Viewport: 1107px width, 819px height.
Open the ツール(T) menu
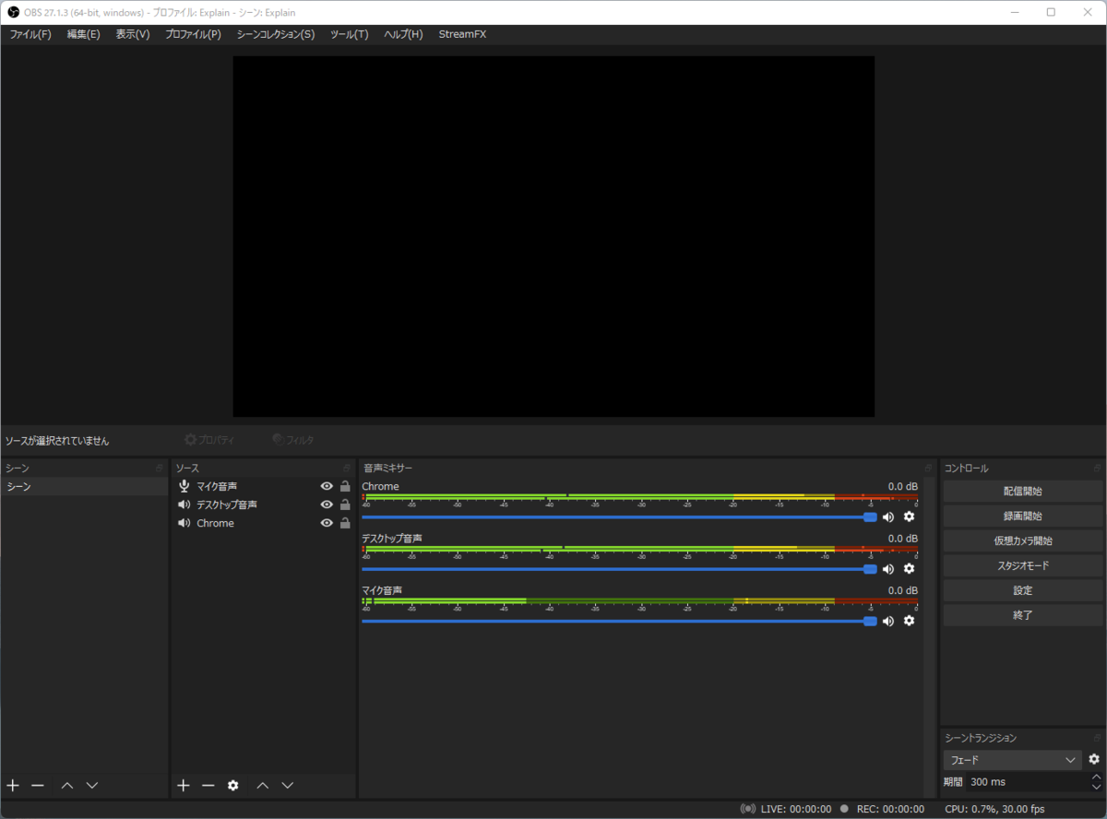pos(348,34)
